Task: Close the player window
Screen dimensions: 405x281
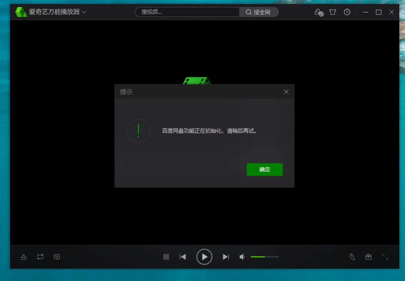Action: pos(392,12)
